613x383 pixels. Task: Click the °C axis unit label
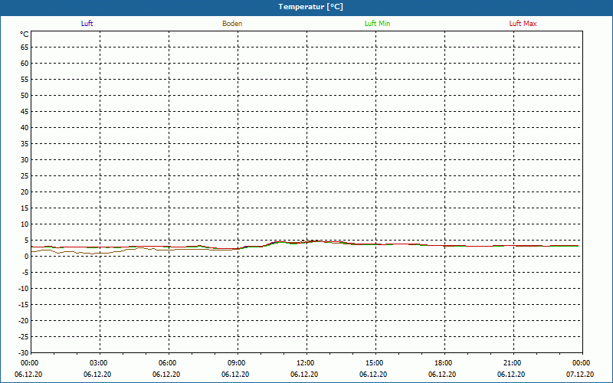click(25, 34)
